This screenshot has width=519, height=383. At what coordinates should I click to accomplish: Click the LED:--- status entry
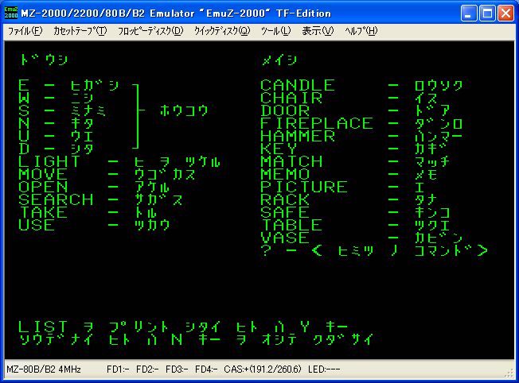(x=324, y=369)
